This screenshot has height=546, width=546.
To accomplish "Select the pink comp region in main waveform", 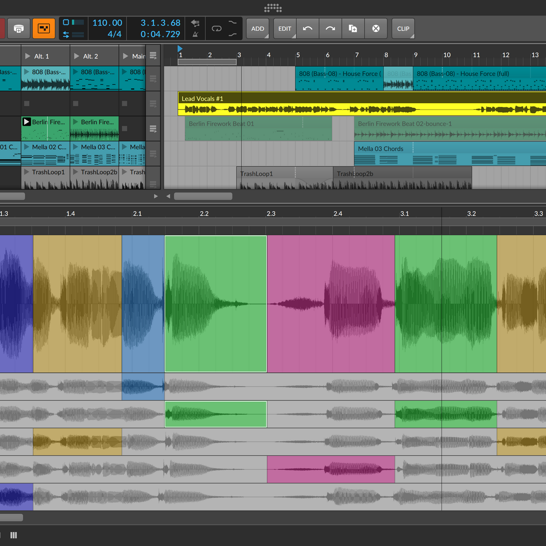I will (x=331, y=304).
